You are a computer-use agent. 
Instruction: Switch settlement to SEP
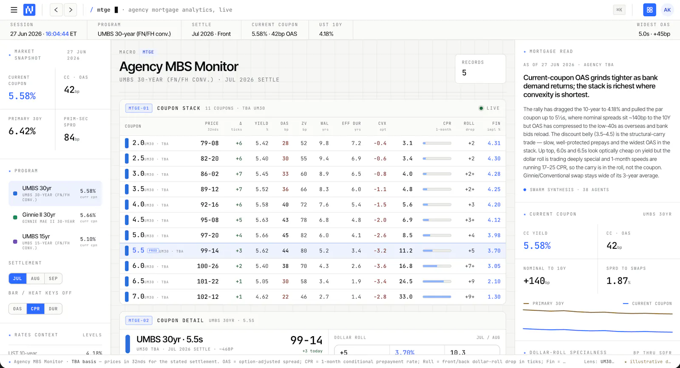tap(53, 278)
